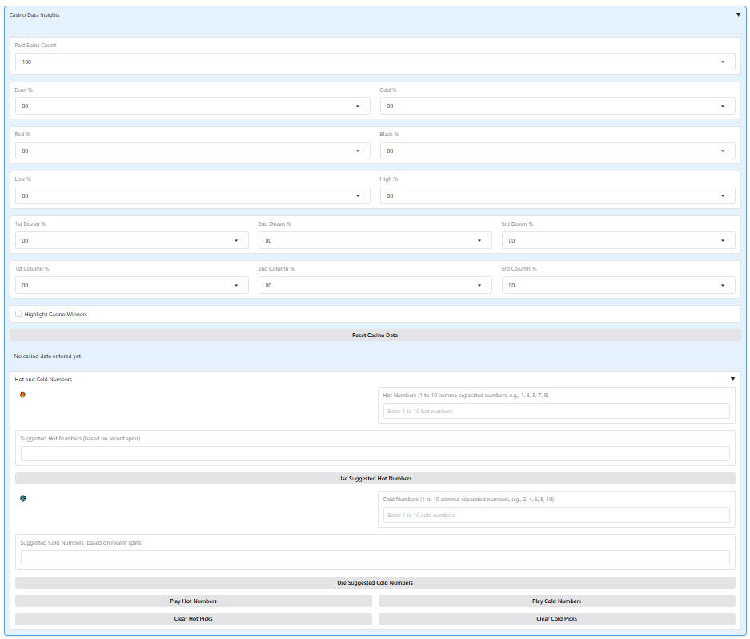Screen dimensions: 750x639
Task: Focus the Cold Numbers input field
Action: tap(556, 515)
